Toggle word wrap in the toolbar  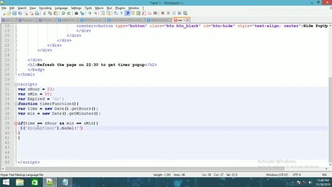(116, 14)
